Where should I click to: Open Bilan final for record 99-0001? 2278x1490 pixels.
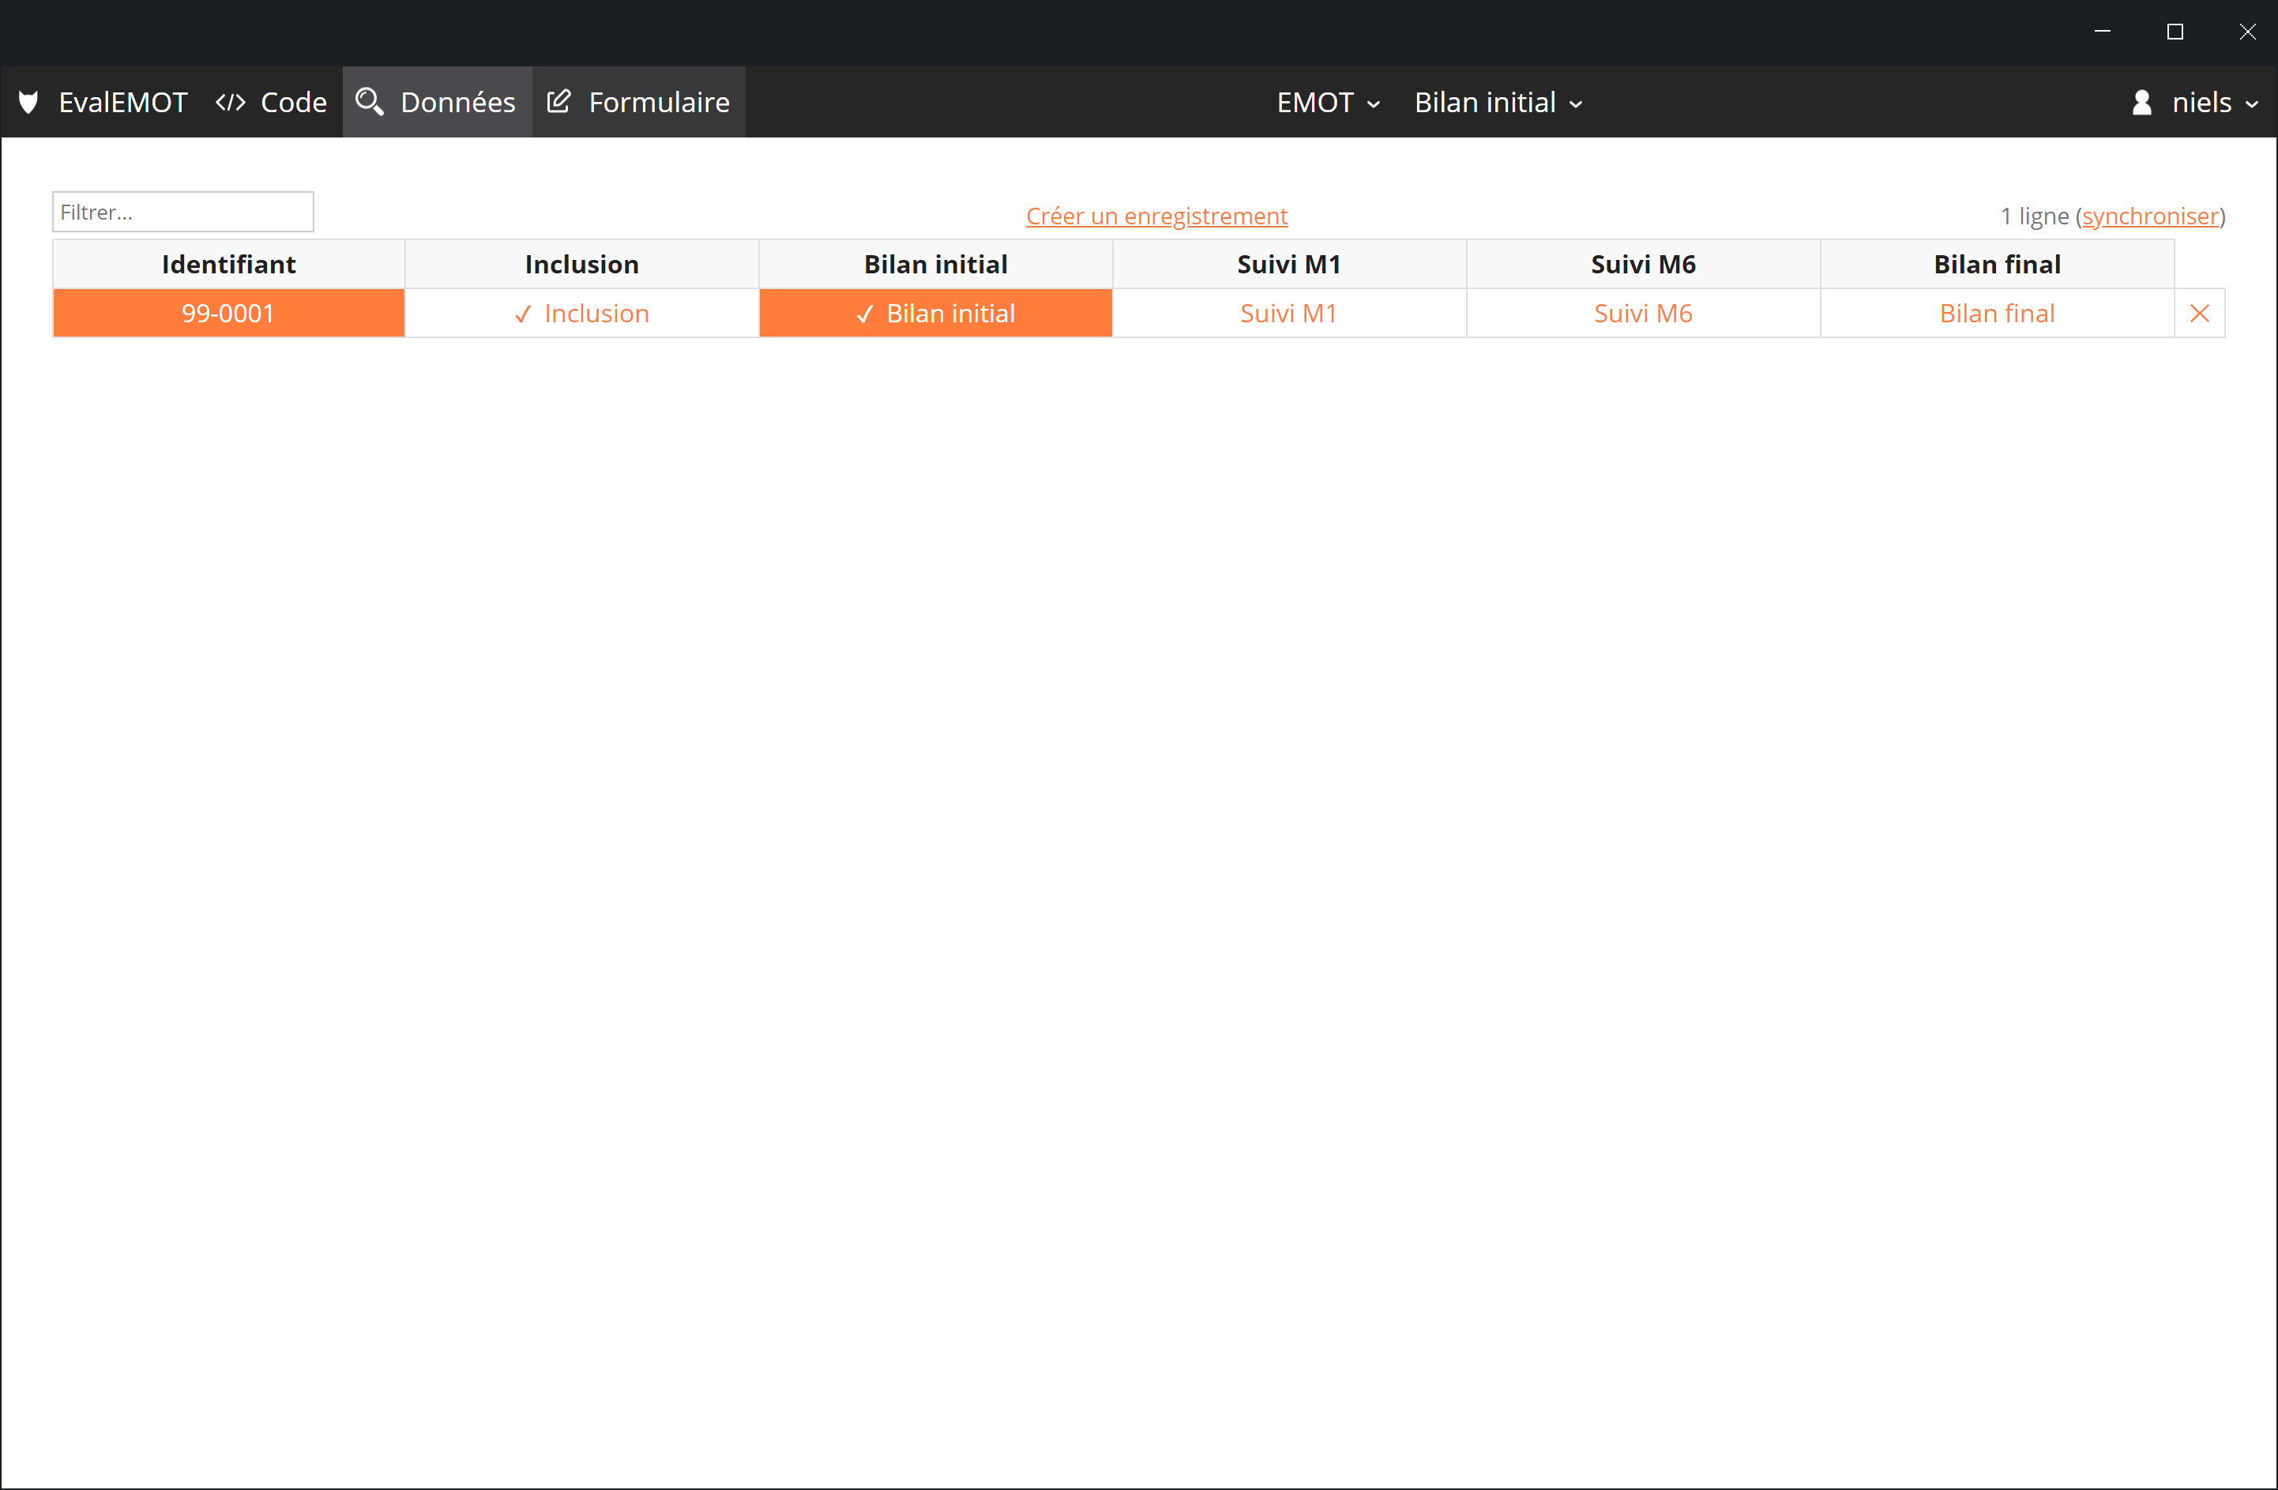[x=1997, y=314]
